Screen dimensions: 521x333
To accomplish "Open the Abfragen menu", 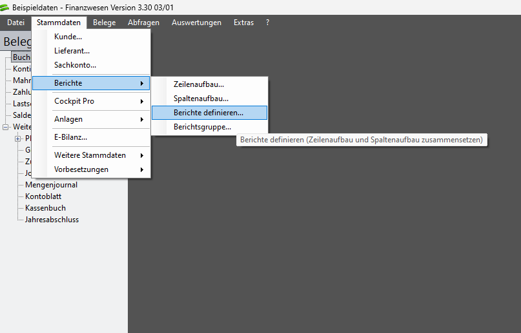I will click(x=143, y=23).
